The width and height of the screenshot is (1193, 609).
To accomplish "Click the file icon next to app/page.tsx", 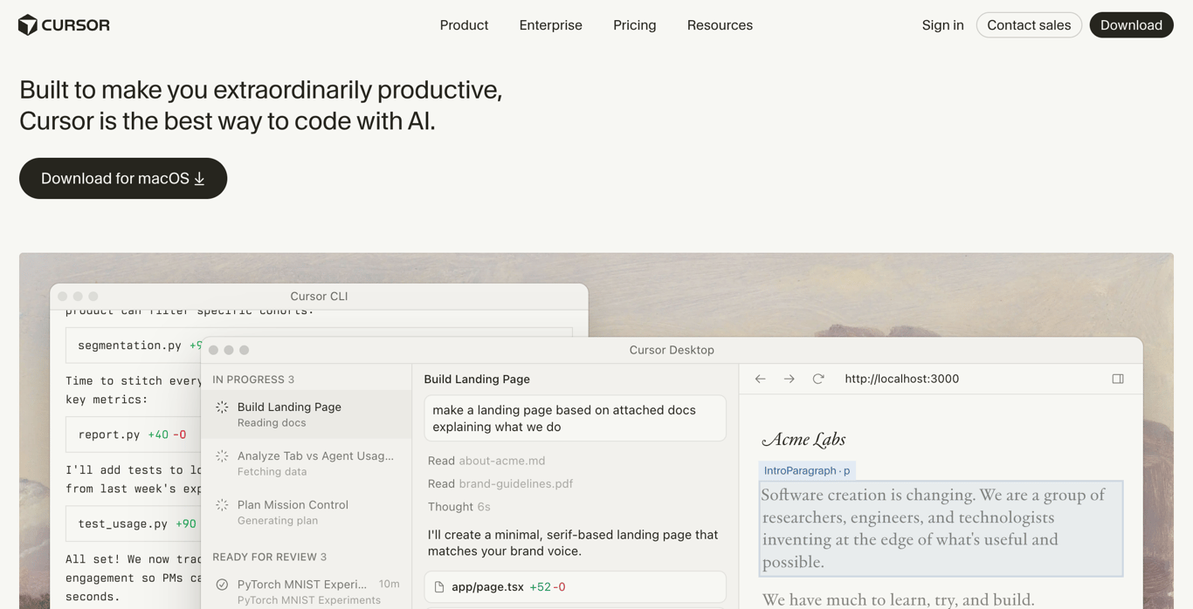I will pos(440,586).
